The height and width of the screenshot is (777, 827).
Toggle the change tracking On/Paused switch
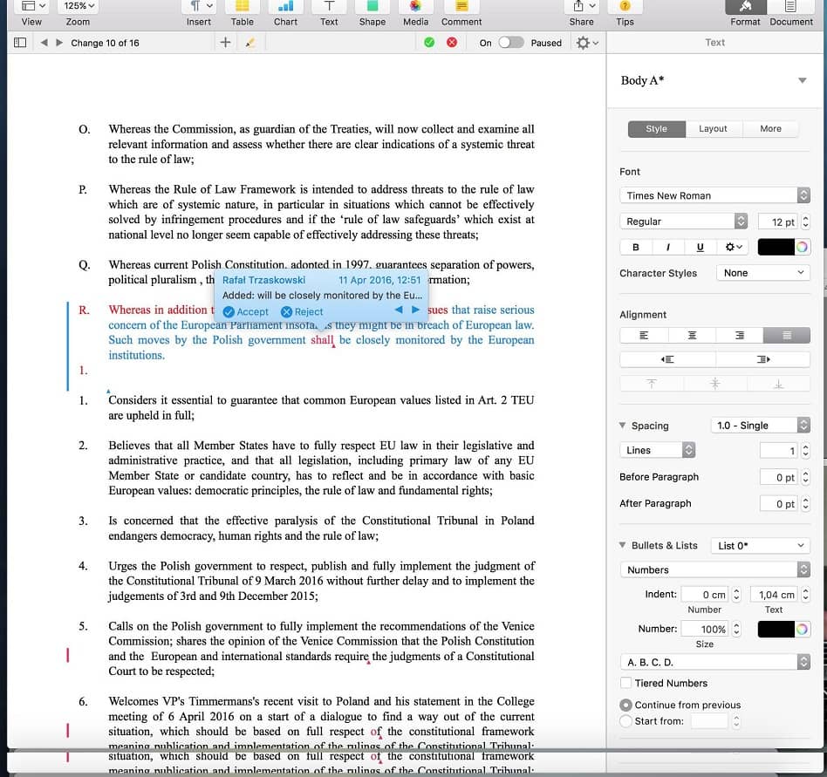[511, 43]
